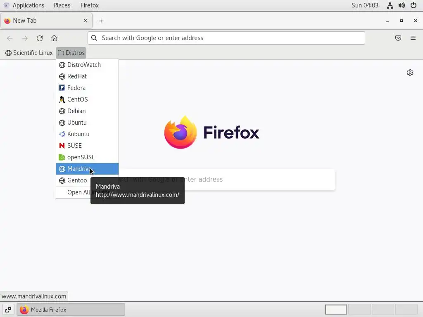The image size is (423, 317).
Task: Open the Ubuntu bookmark
Action: [87, 123]
